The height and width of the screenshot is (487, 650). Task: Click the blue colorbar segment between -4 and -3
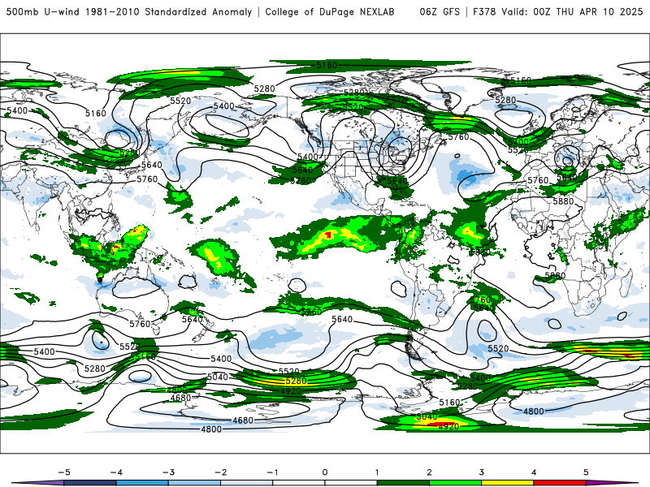(x=142, y=483)
